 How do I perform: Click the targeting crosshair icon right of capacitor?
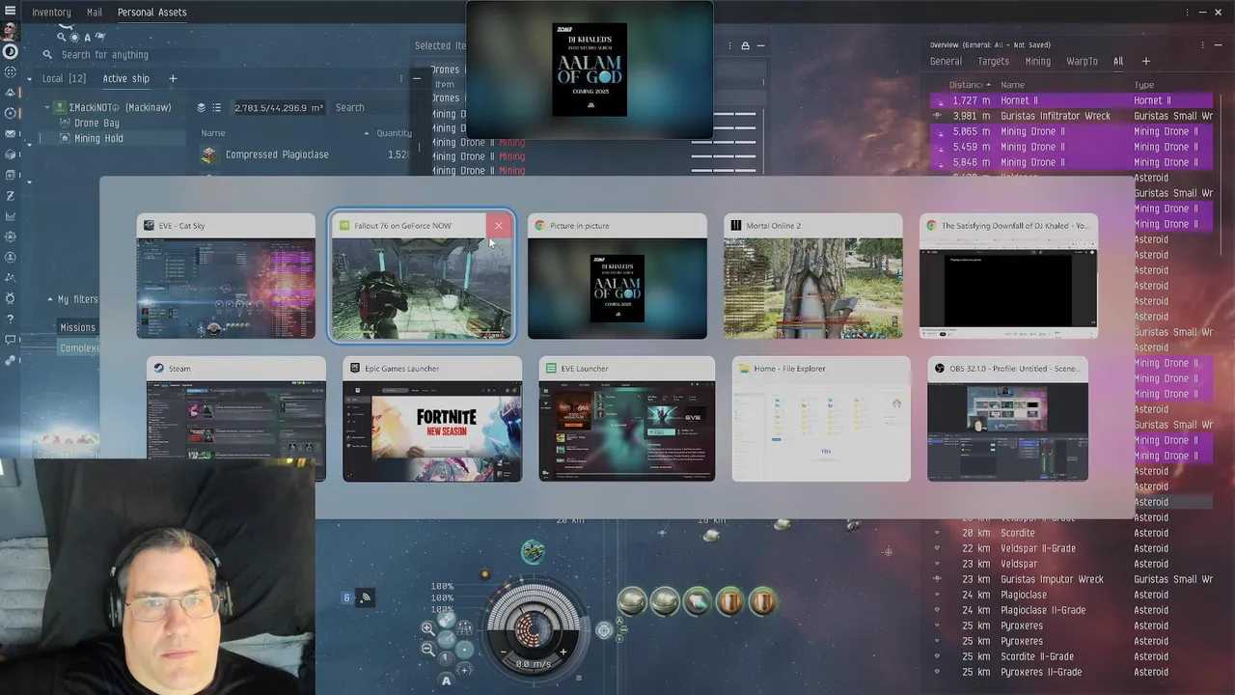coord(604,630)
